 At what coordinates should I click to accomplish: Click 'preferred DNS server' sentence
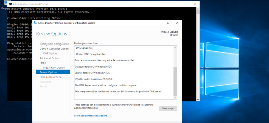click(118, 92)
